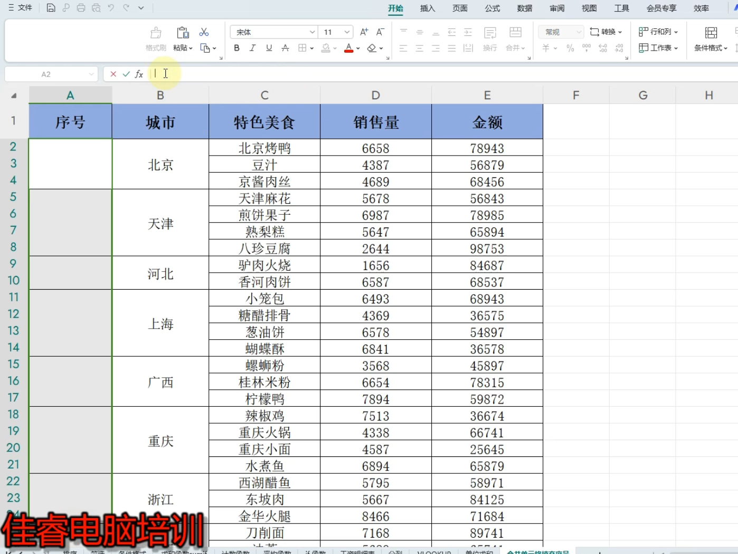Click the Undo arrow icon
Viewport: 738px width, 554px height.
(111, 8)
